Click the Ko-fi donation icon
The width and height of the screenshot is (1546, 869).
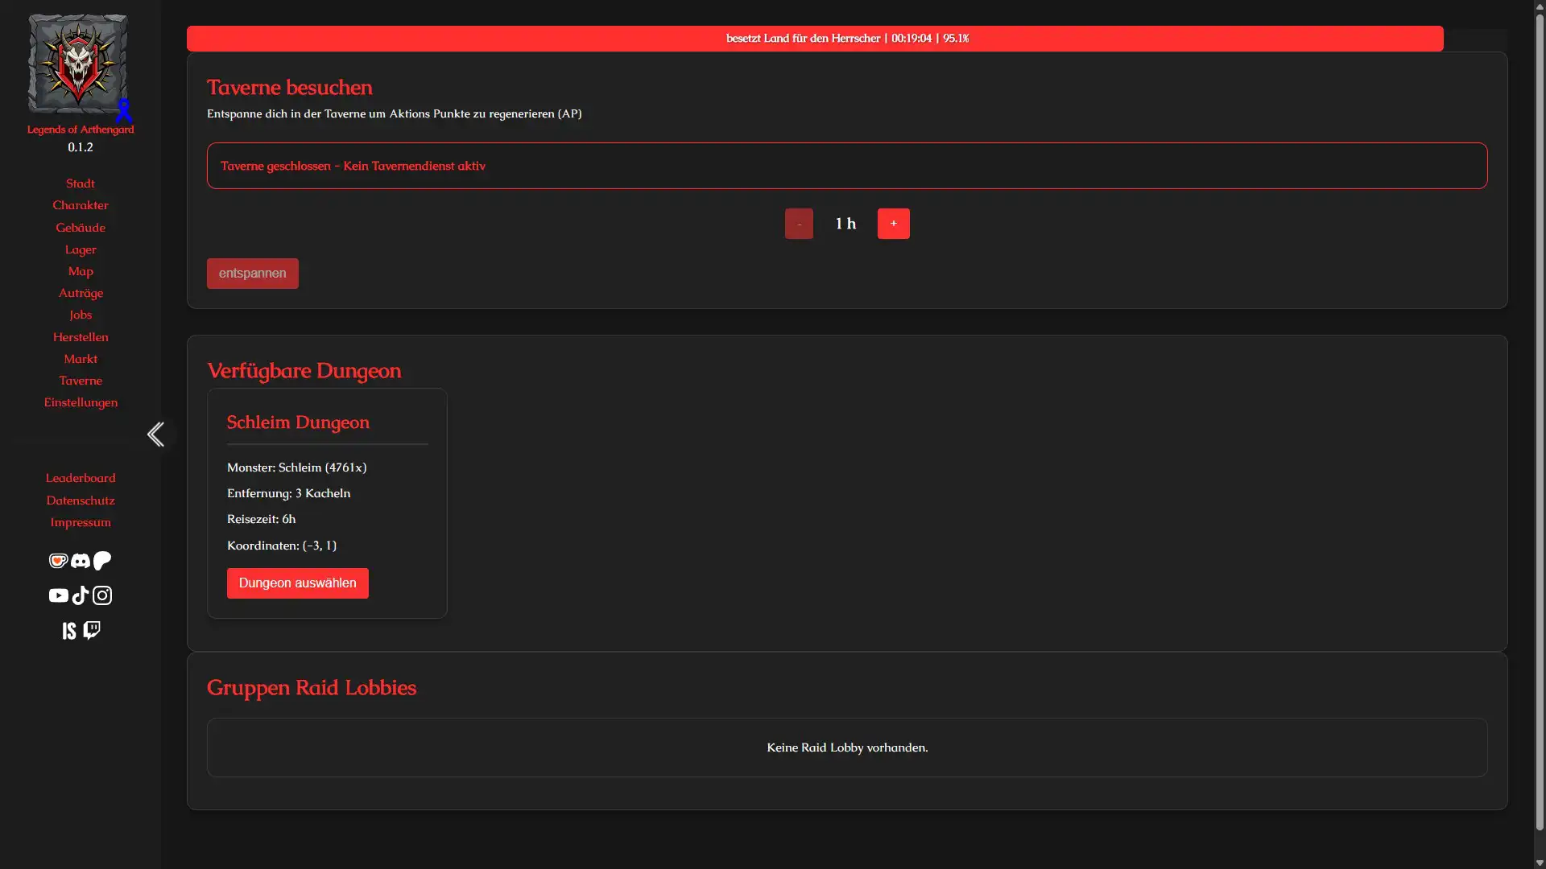coord(58,561)
